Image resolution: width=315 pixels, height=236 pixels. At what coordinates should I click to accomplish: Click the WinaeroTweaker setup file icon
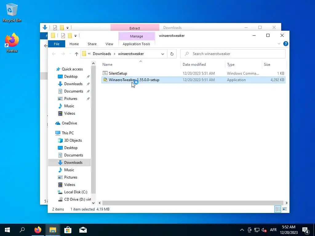pyautogui.click(x=105, y=80)
